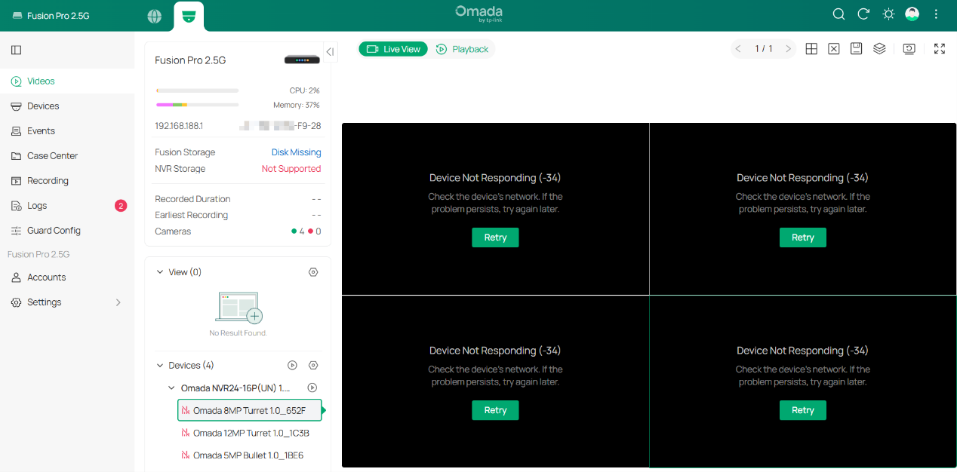Switch to the globe global view tab
957x472 pixels.
[155, 16]
